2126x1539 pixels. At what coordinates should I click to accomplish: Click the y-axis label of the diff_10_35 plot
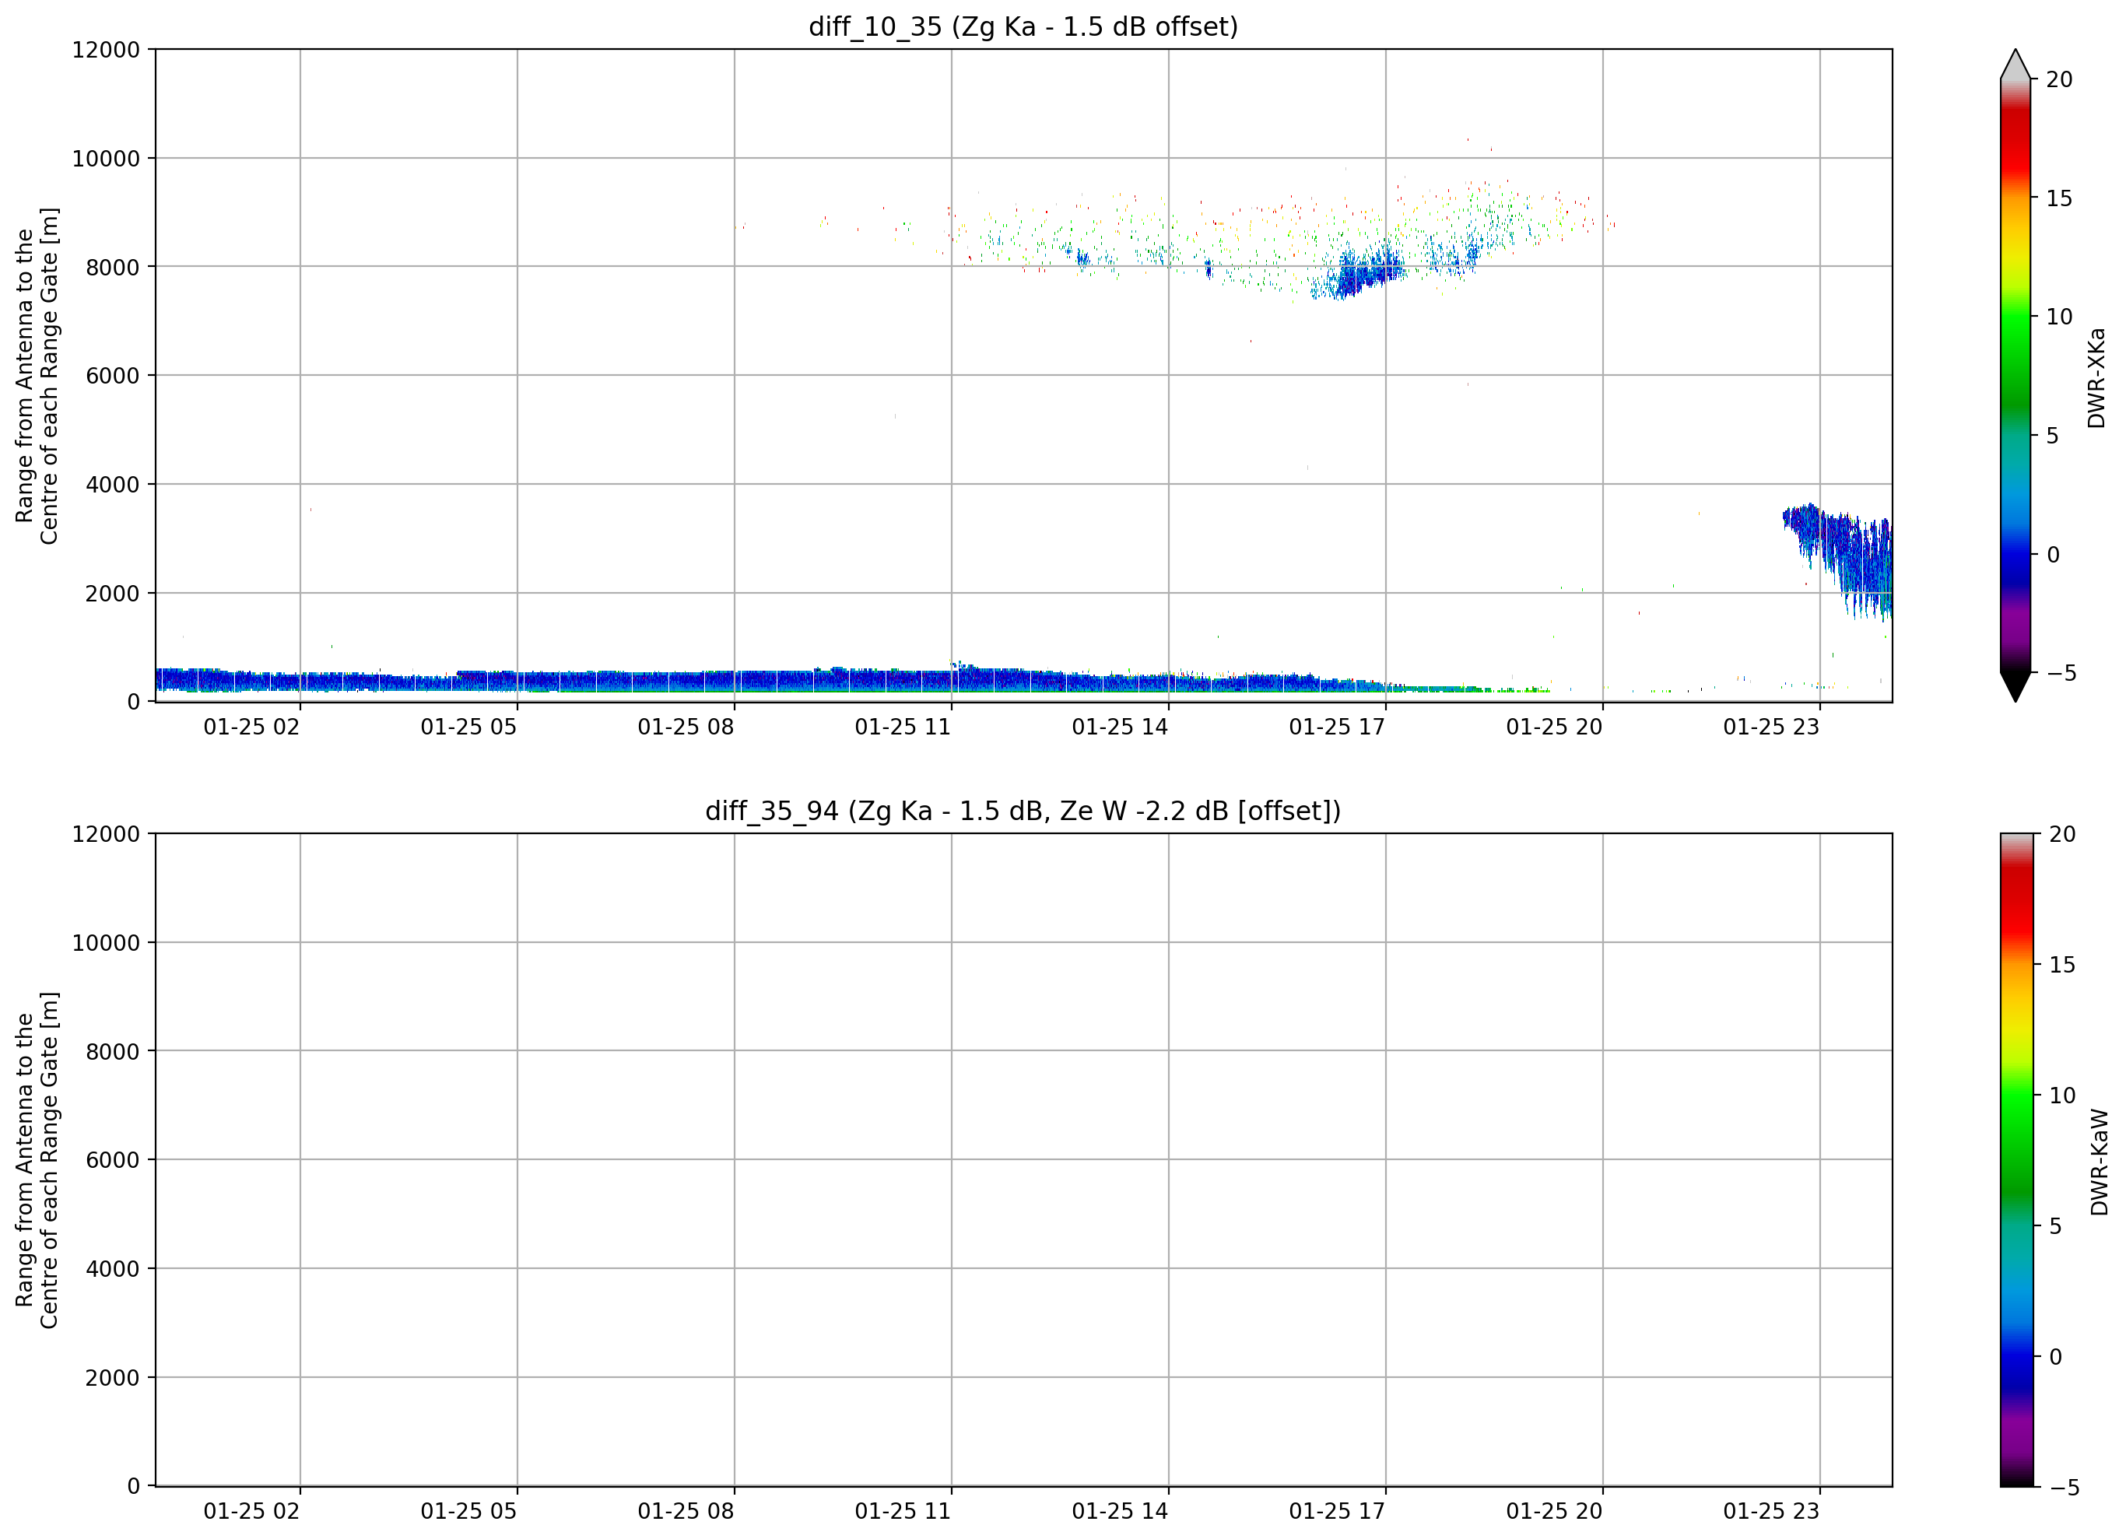click(37, 376)
